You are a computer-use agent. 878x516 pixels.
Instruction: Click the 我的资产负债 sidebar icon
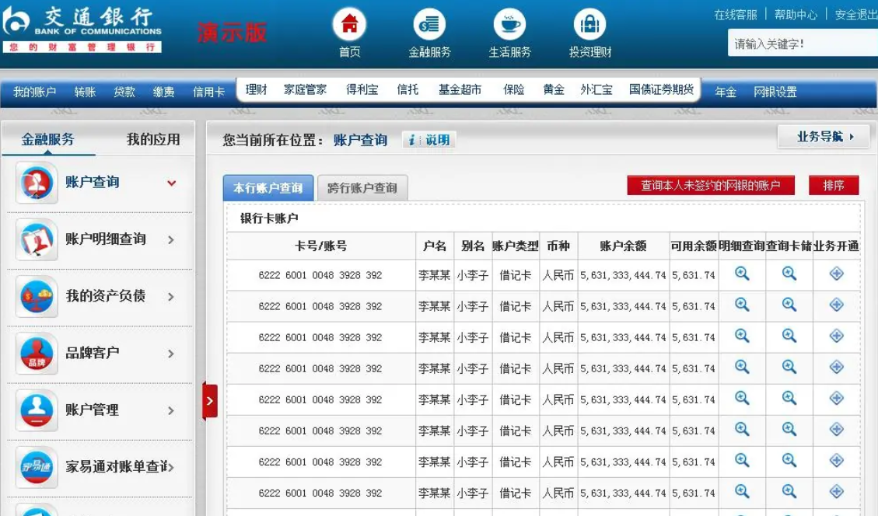pos(37,297)
